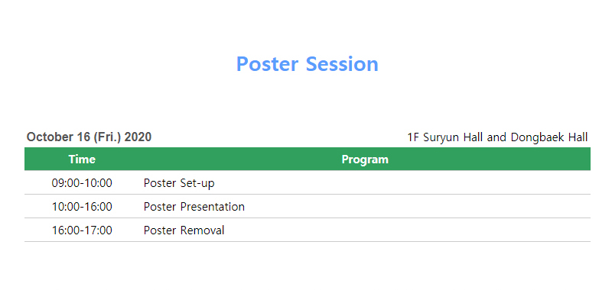Click the Poster Removal program entry
This screenshot has height=290, width=612.
click(x=184, y=230)
